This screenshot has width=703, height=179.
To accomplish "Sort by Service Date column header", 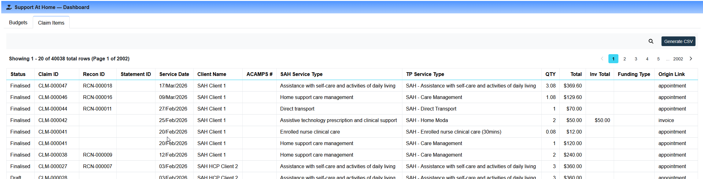I will pyautogui.click(x=174, y=74).
